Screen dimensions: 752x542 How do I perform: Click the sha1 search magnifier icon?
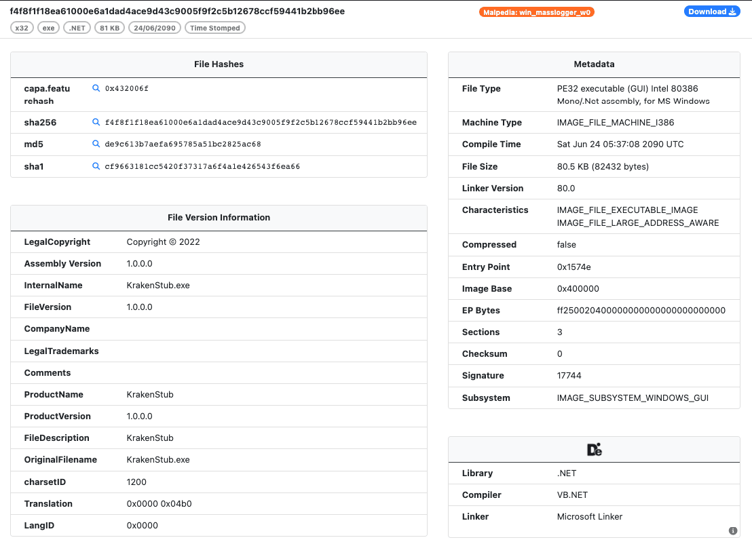tap(96, 166)
